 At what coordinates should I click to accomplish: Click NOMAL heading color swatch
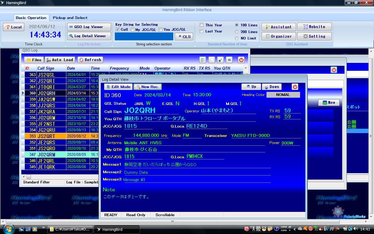pos(283,95)
